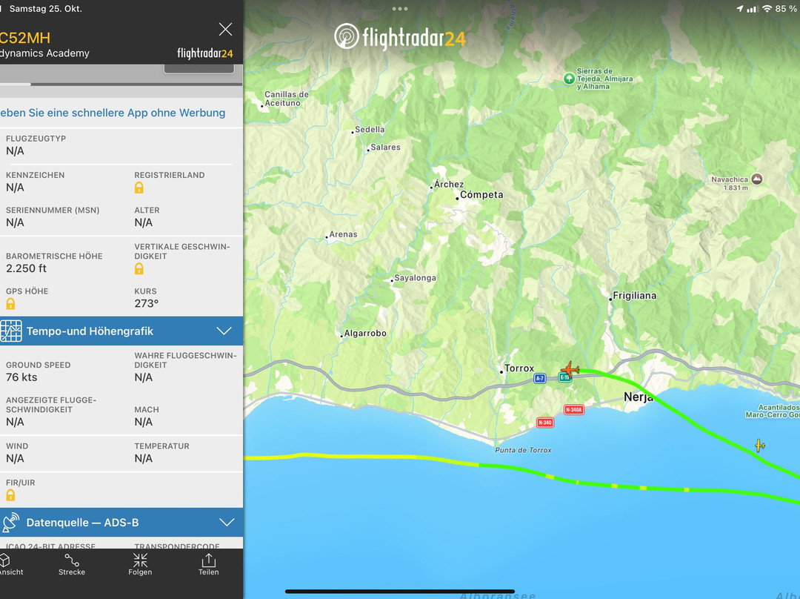Tap the orange aircraft icon near Torrox
This screenshot has height=599, width=800.
(x=569, y=368)
